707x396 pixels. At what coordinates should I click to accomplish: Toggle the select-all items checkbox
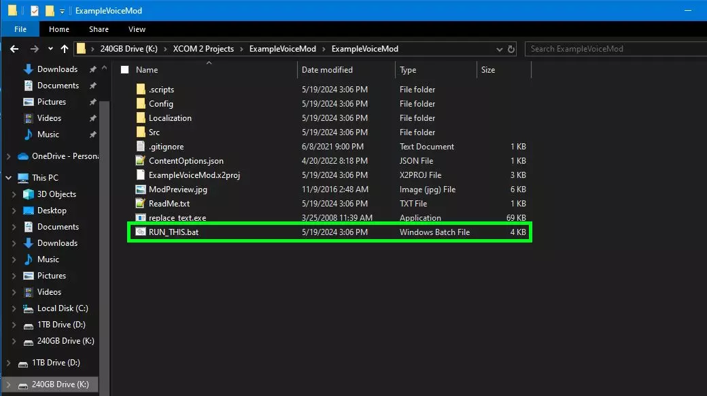pos(125,69)
